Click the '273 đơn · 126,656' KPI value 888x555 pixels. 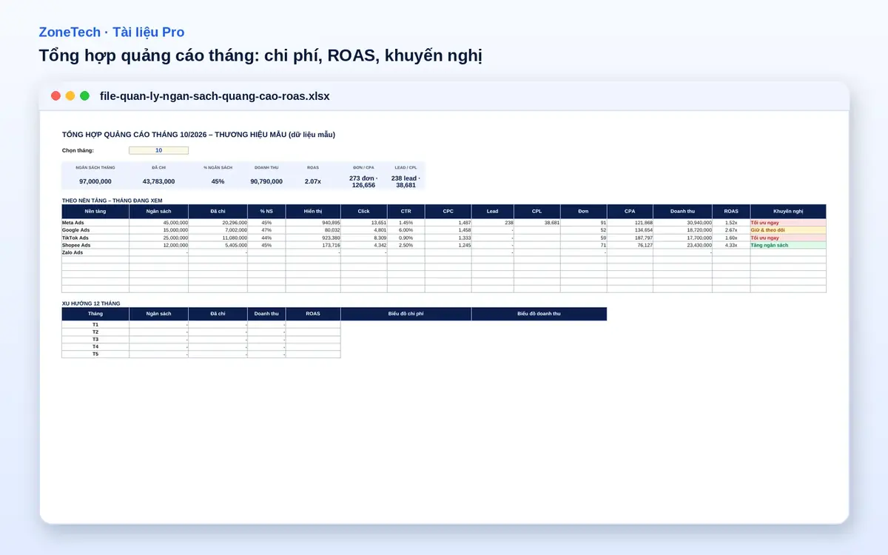(x=363, y=181)
